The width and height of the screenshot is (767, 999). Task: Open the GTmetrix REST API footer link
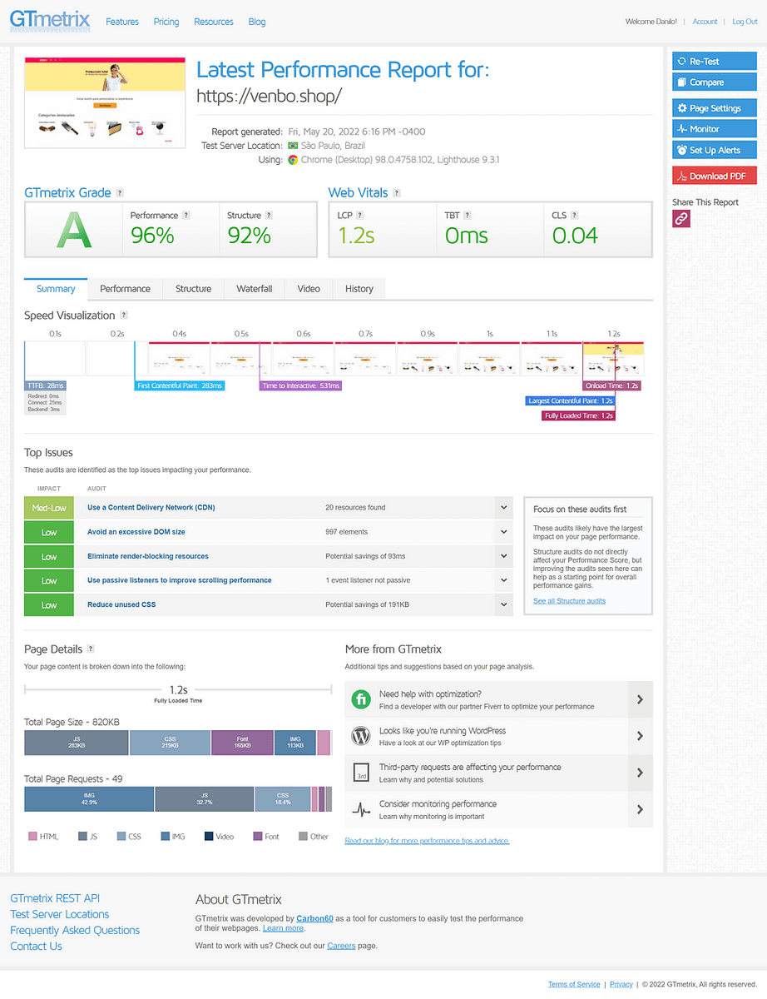point(55,898)
